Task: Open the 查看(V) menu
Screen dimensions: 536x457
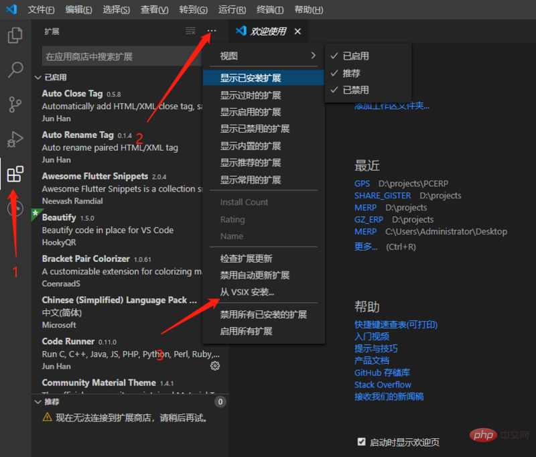Action: [x=155, y=9]
